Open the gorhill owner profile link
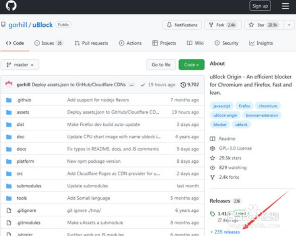Viewport: 296px width, 236px height. pos(18,25)
